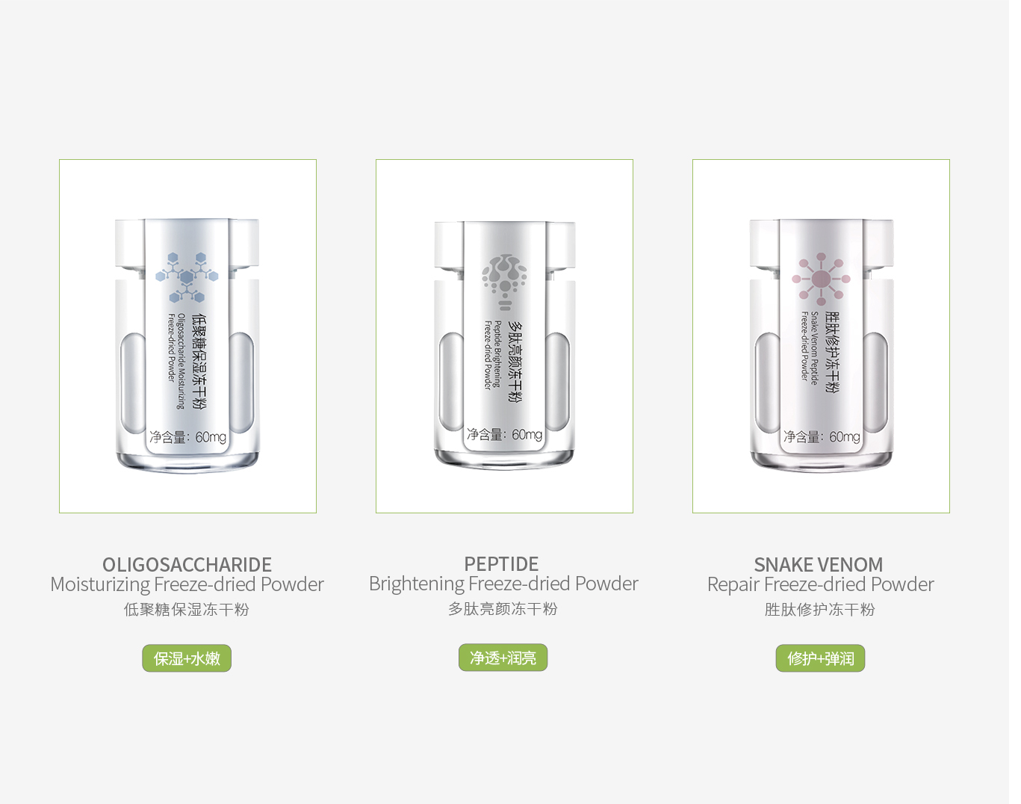Click Brightening Freeze-dried Powder subtitle

click(x=503, y=584)
